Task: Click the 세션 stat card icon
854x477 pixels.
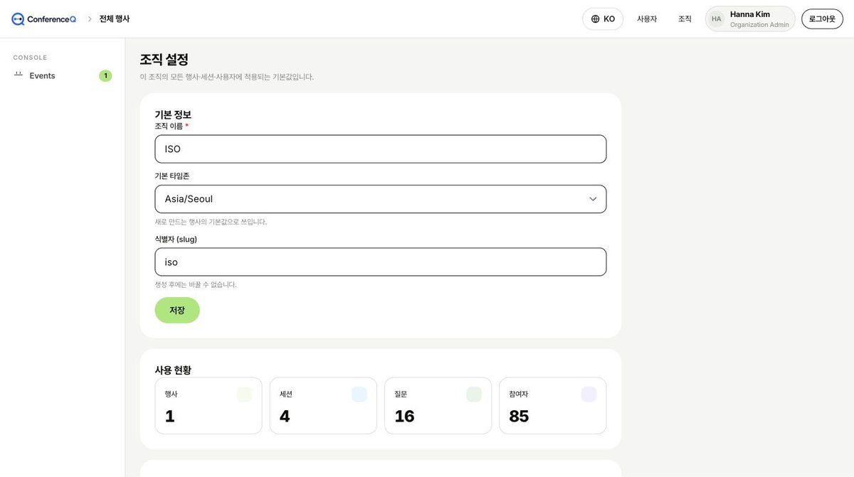Action: (x=359, y=395)
